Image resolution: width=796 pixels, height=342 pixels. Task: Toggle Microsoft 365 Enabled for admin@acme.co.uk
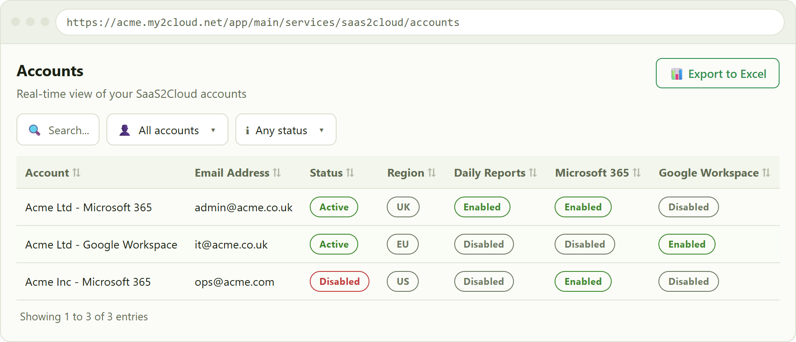click(583, 207)
